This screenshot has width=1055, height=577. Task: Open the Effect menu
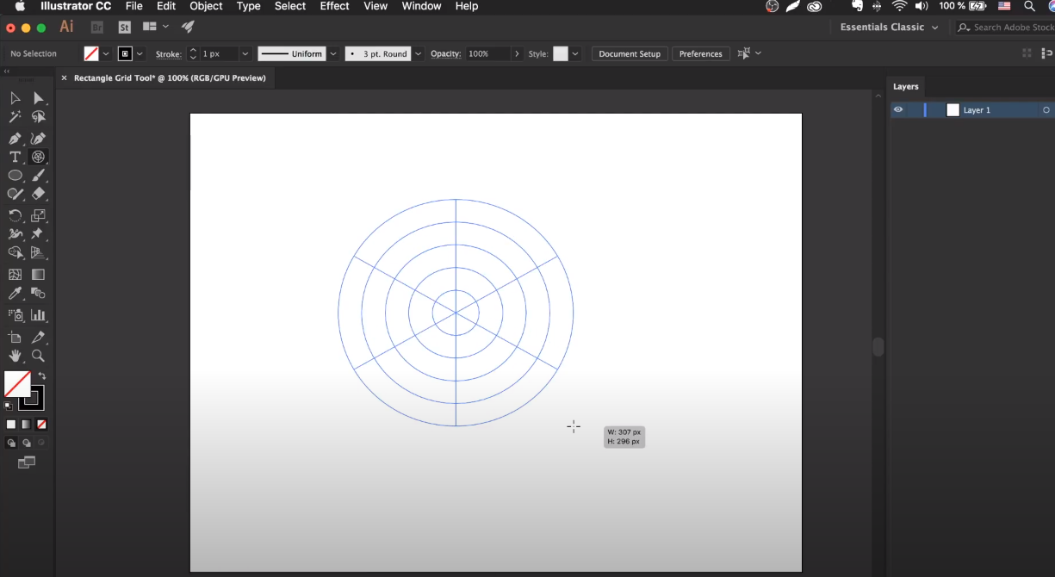click(x=334, y=6)
